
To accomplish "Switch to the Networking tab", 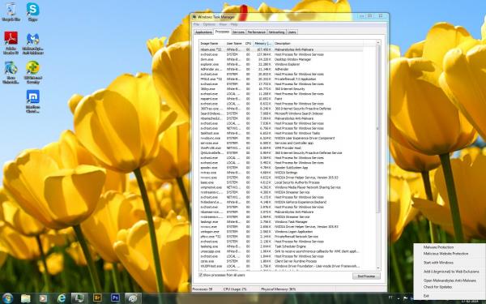I will 276,32.
